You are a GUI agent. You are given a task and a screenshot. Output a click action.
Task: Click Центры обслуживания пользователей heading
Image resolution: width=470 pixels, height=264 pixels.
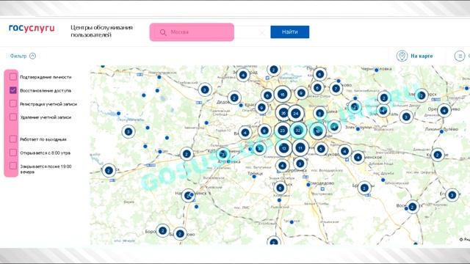(101, 31)
